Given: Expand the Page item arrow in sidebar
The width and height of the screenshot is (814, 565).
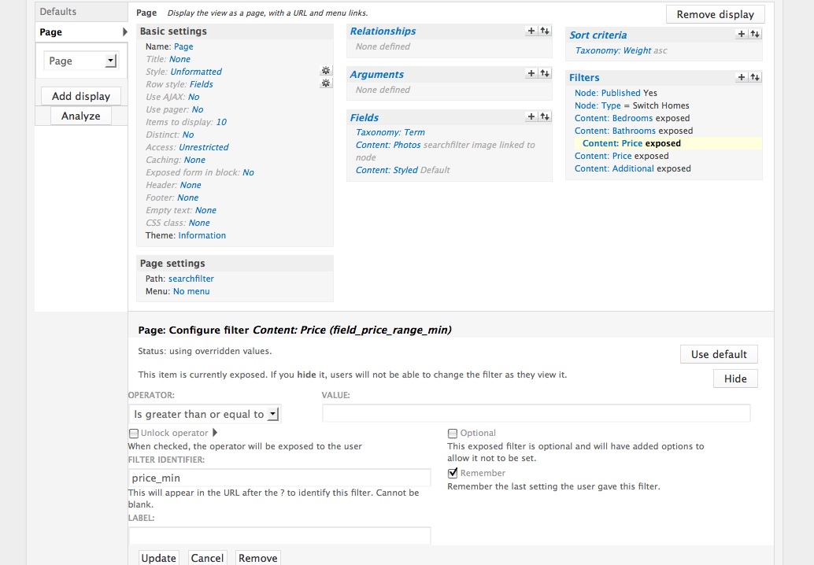Looking at the screenshot, I should point(122,32).
